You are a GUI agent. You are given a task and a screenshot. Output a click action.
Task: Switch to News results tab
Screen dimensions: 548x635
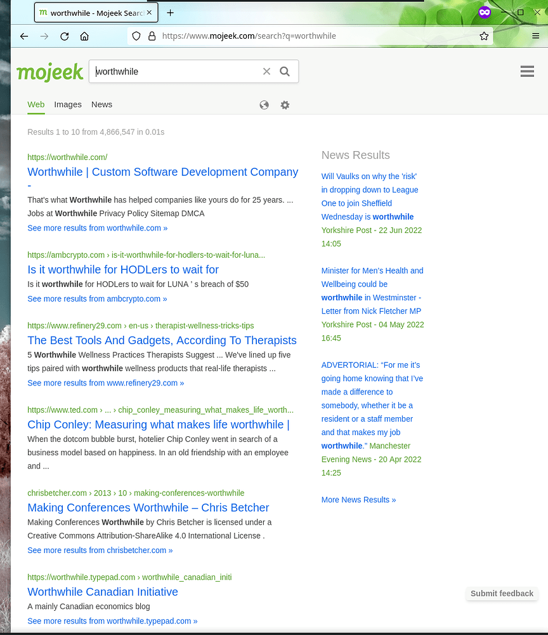(102, 105)
